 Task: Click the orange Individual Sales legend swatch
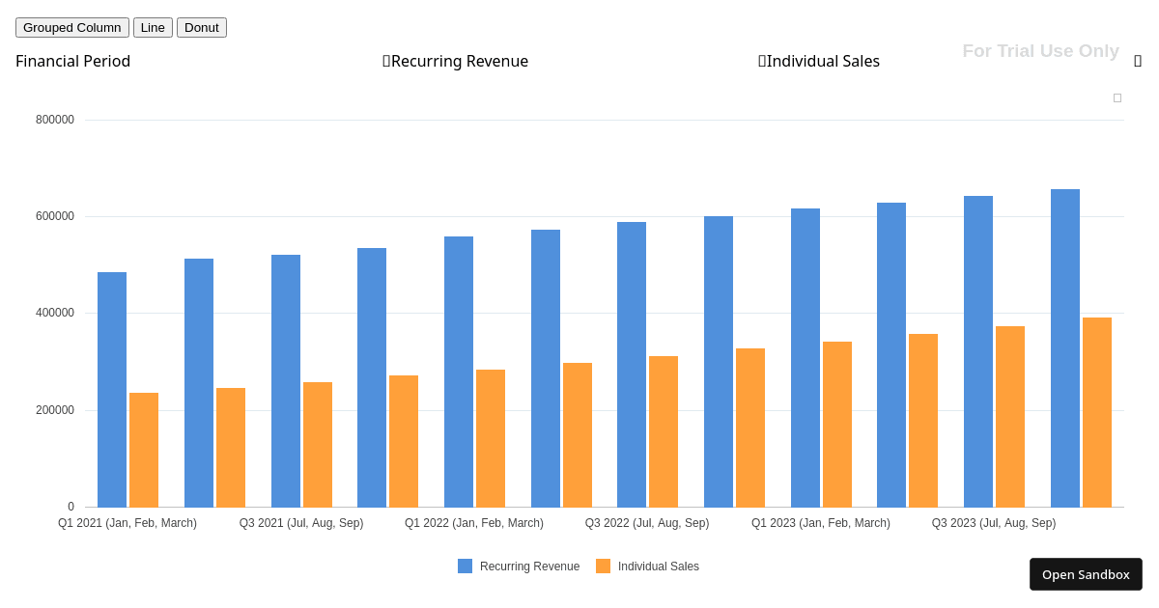click(x=603, y=567)
